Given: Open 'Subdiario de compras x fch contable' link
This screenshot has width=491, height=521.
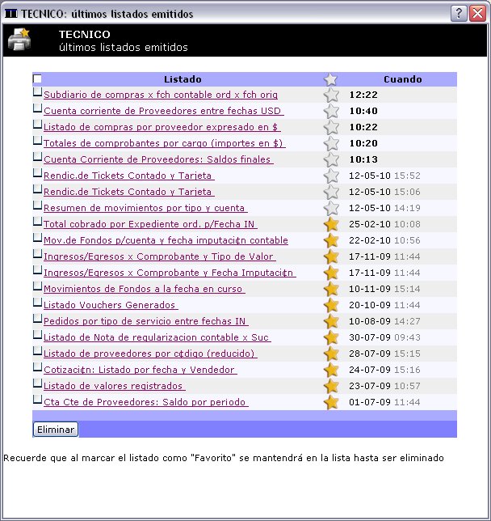Looking at the screenshot, I should click(161, 95).
